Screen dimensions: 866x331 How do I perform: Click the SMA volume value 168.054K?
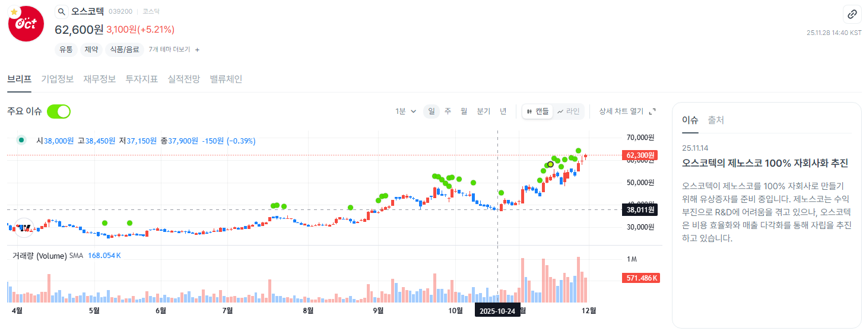click(x=104, y=256)
